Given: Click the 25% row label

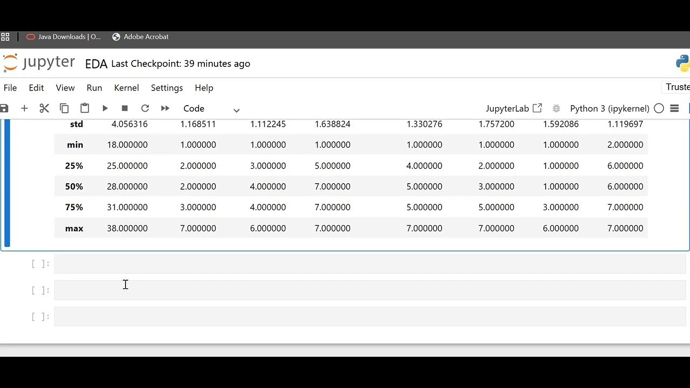Looking at the screenshot, I should pyautogui.click(x=74, y=165).
